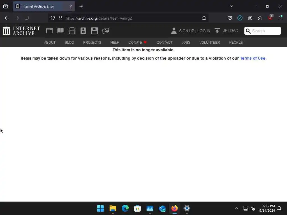Follow the Terms of Use link
Viewport: 287px width, 215px height.
click(x=253, y=58)
